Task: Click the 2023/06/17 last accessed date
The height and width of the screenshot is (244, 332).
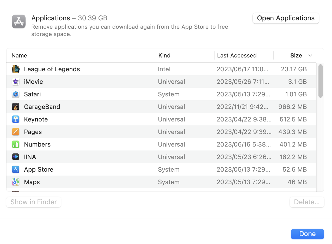Action: click(x=243, y=69)
